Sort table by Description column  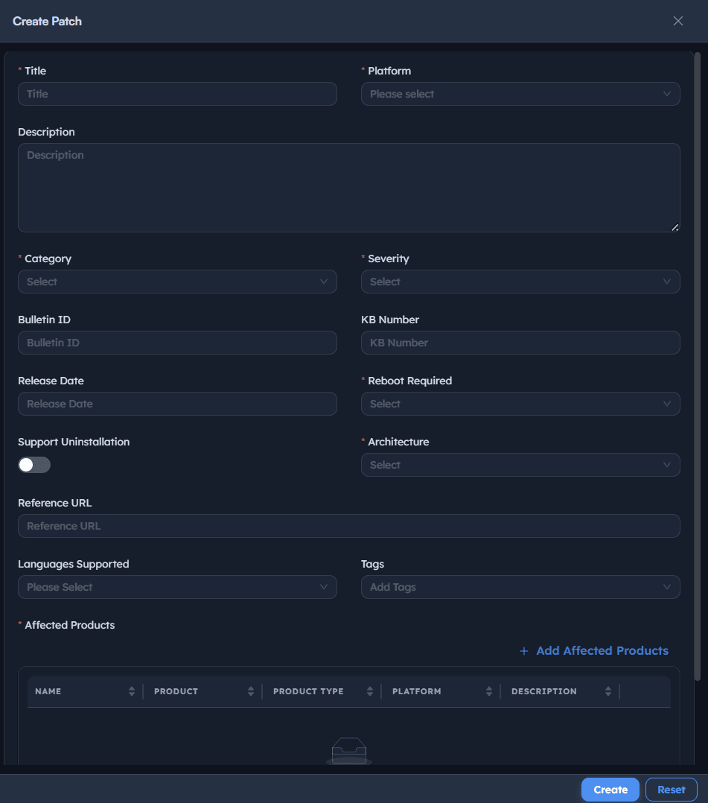click(608, 691)
